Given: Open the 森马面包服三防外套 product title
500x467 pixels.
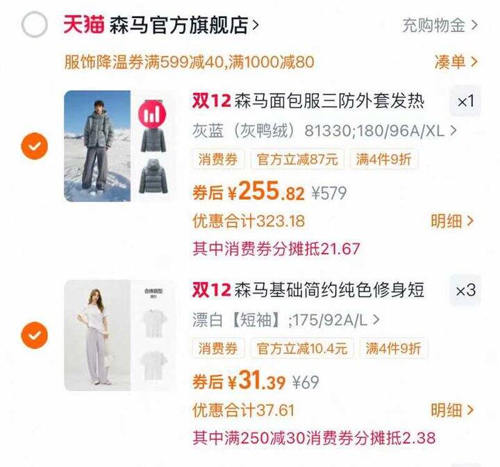Looking at the screenshot, I should pos(308,101).
